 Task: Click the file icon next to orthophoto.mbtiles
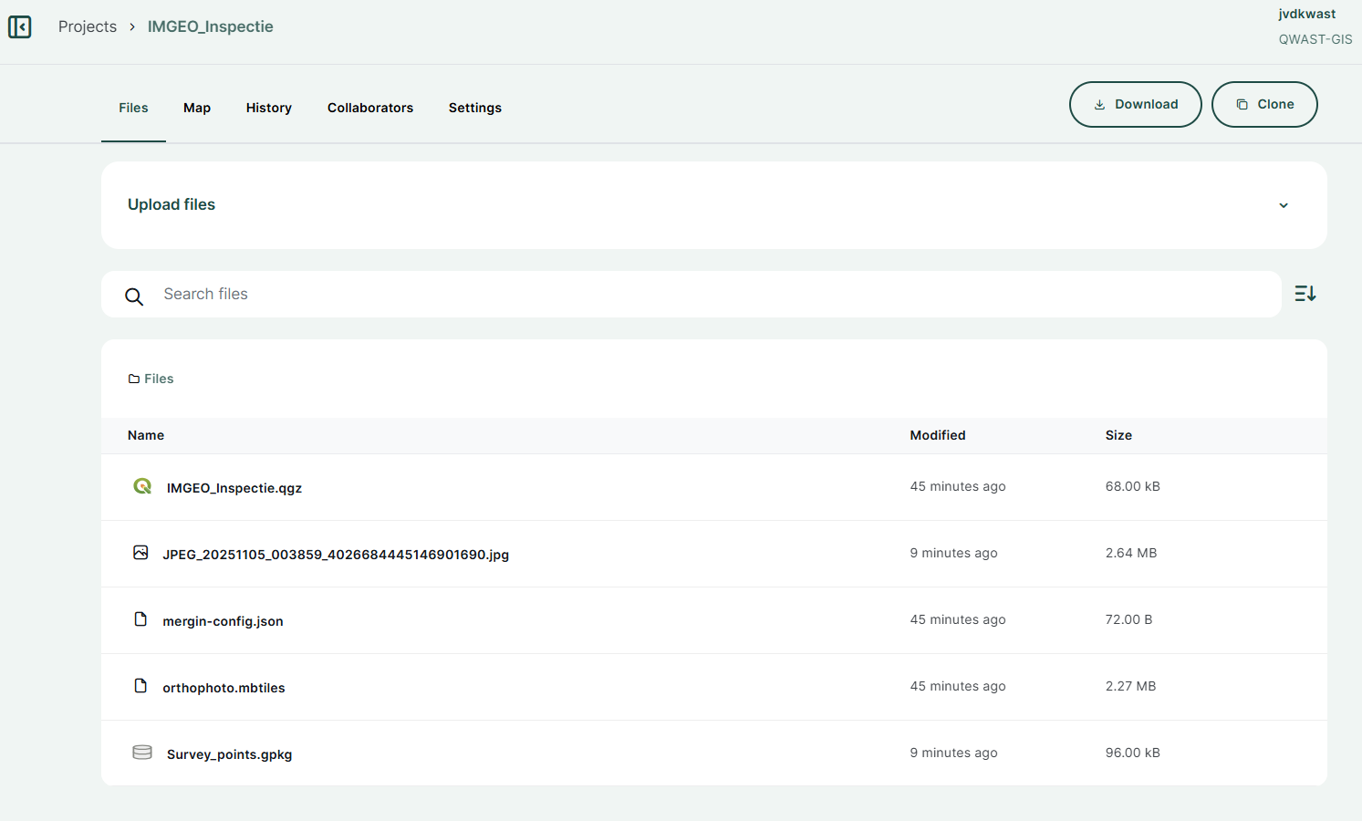pos(140,686)
